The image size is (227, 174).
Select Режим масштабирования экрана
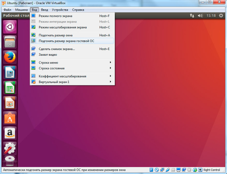click(x=72, y=27)
